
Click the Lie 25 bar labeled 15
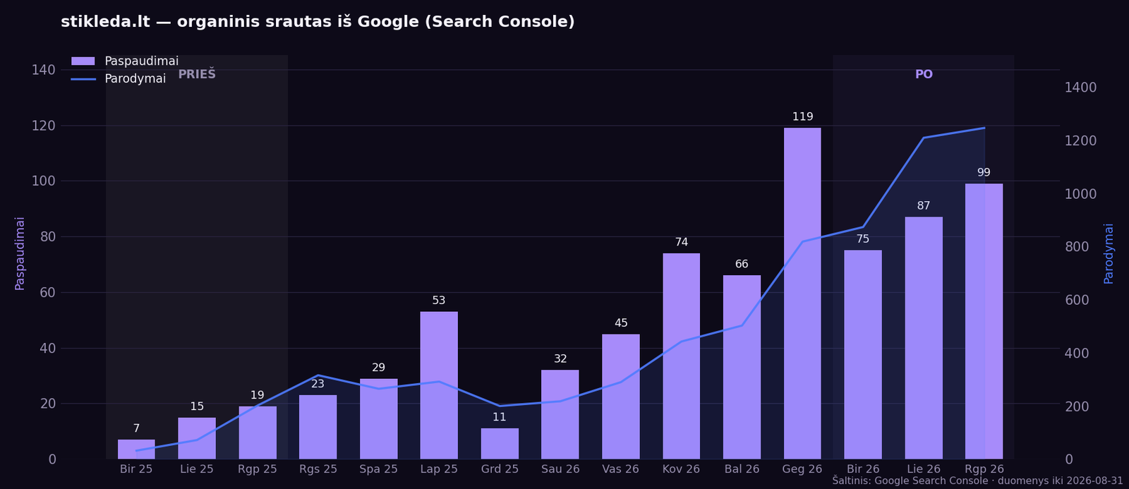click(x=197, y=438)
